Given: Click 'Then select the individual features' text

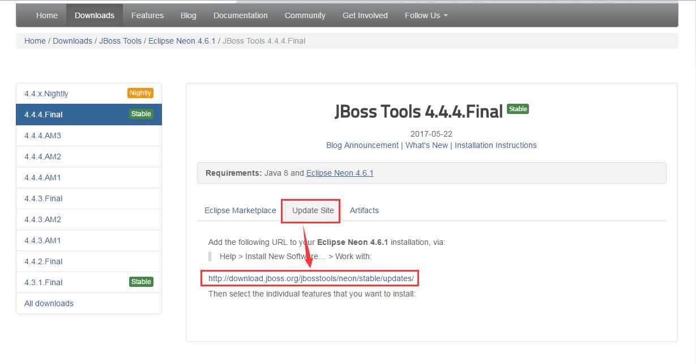Looking at the screenshot, I should pyautogui.click(x=312, y=294).
